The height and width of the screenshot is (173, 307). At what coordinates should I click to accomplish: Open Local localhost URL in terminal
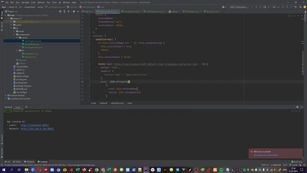[35, 125]
